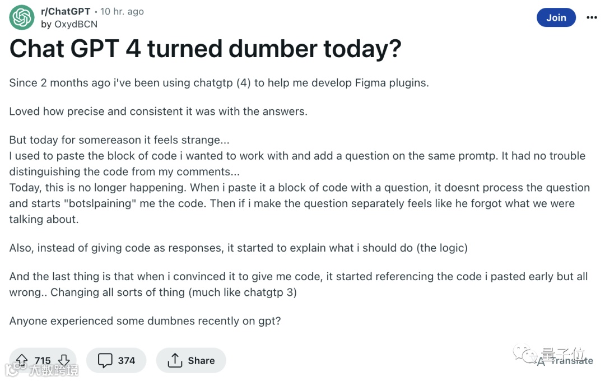
Task: Open the post title 'Chat GPT 4 turned dumber today?'
Action: (205, 49)
